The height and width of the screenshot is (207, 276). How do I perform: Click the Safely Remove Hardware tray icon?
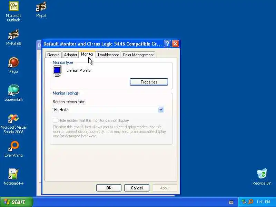[244, 202]
